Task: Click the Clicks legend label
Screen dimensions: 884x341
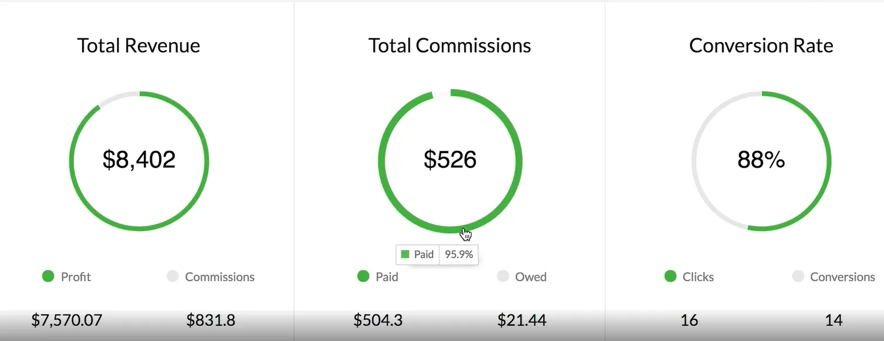Action: [x=698, y=277]
